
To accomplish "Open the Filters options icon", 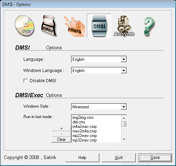I will click(x=74, y=26).
